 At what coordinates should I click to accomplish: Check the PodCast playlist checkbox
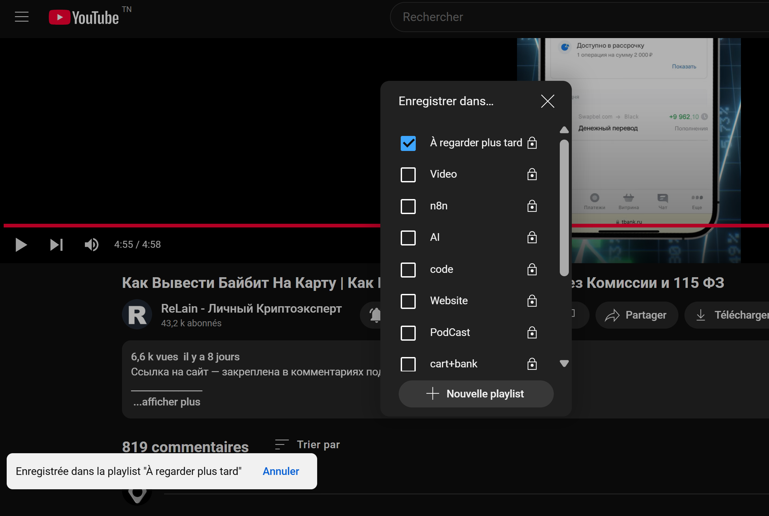(408, 333)
